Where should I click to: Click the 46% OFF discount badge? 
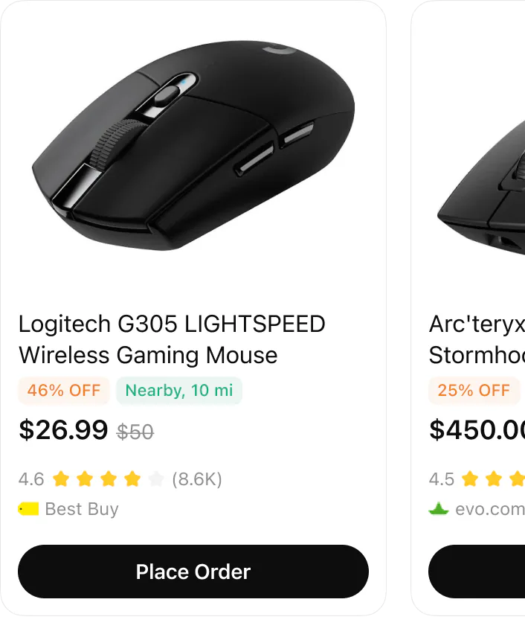[63, 390]
